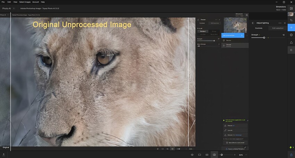The image size is (295, 158).
Task: Click the blue plus add-enhancement icon
Action: (291, 27)
